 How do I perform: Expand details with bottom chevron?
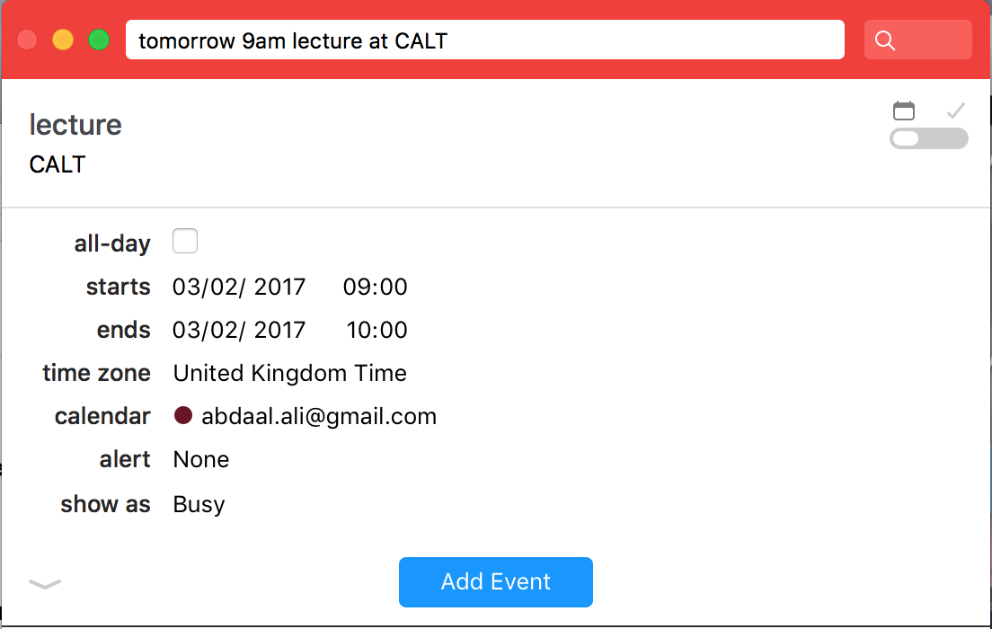(45, 583)
